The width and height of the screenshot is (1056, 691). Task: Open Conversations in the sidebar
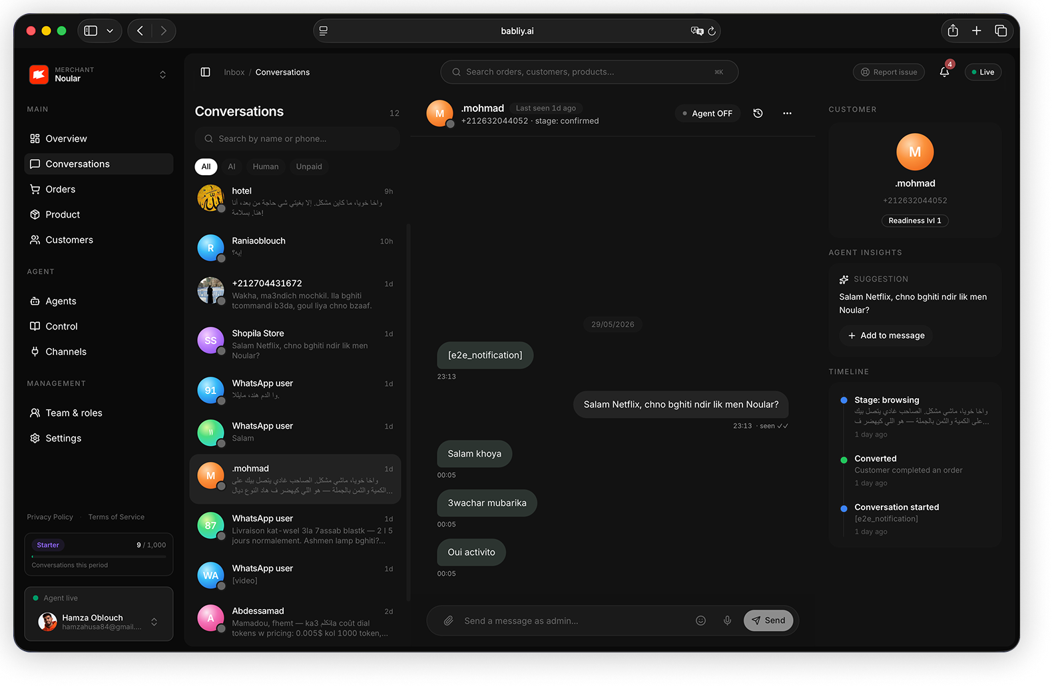(99, 164)
